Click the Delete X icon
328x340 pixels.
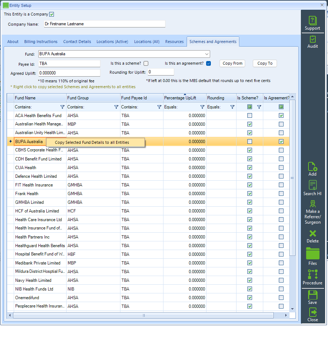(x=312, y=233)
